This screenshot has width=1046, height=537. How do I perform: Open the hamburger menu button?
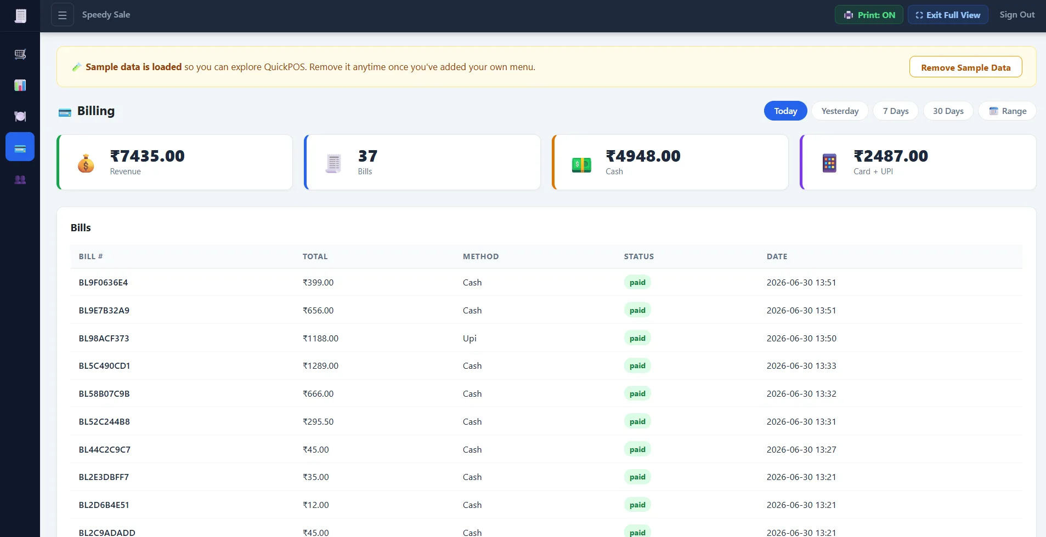[63, 15]
